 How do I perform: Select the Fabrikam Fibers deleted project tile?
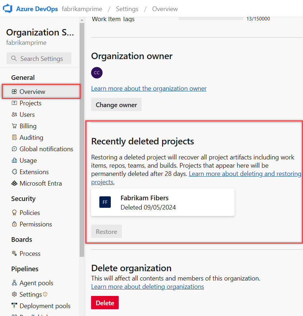[x=162, y=202]
